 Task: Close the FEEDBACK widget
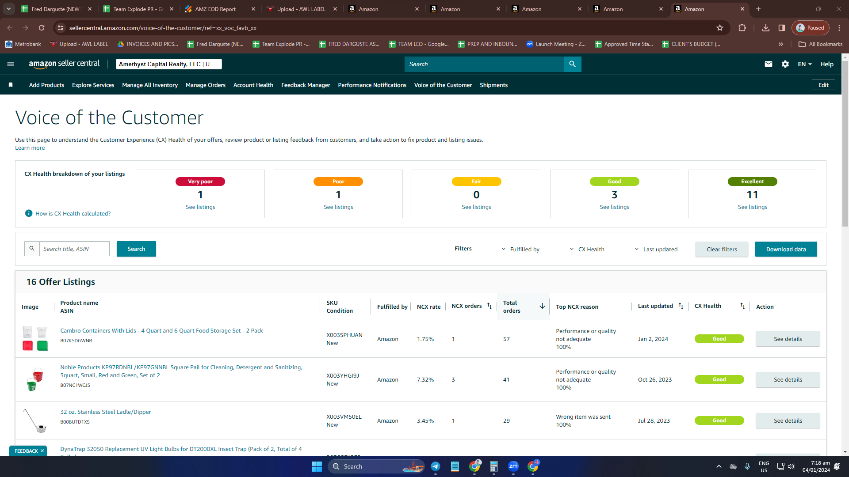click(x=42, y=451)
